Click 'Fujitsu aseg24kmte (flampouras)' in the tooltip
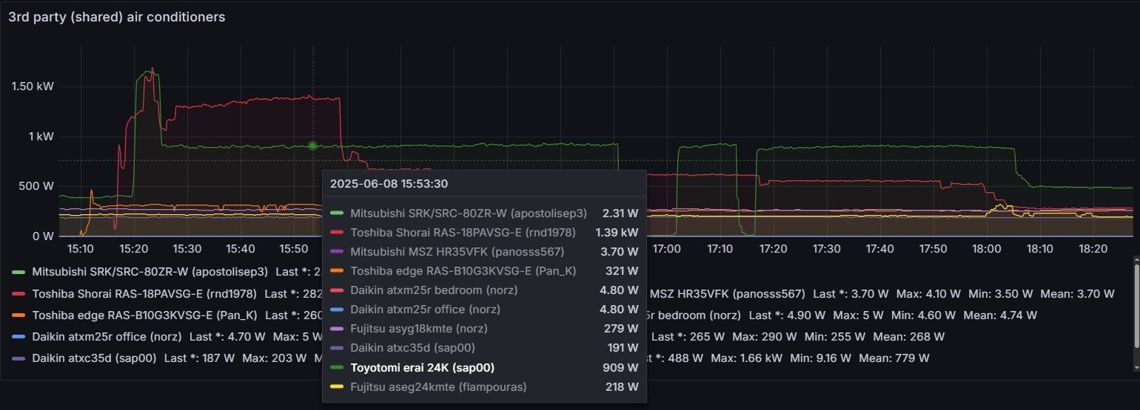Viewport: 1140px width, 410px height. 439,386
